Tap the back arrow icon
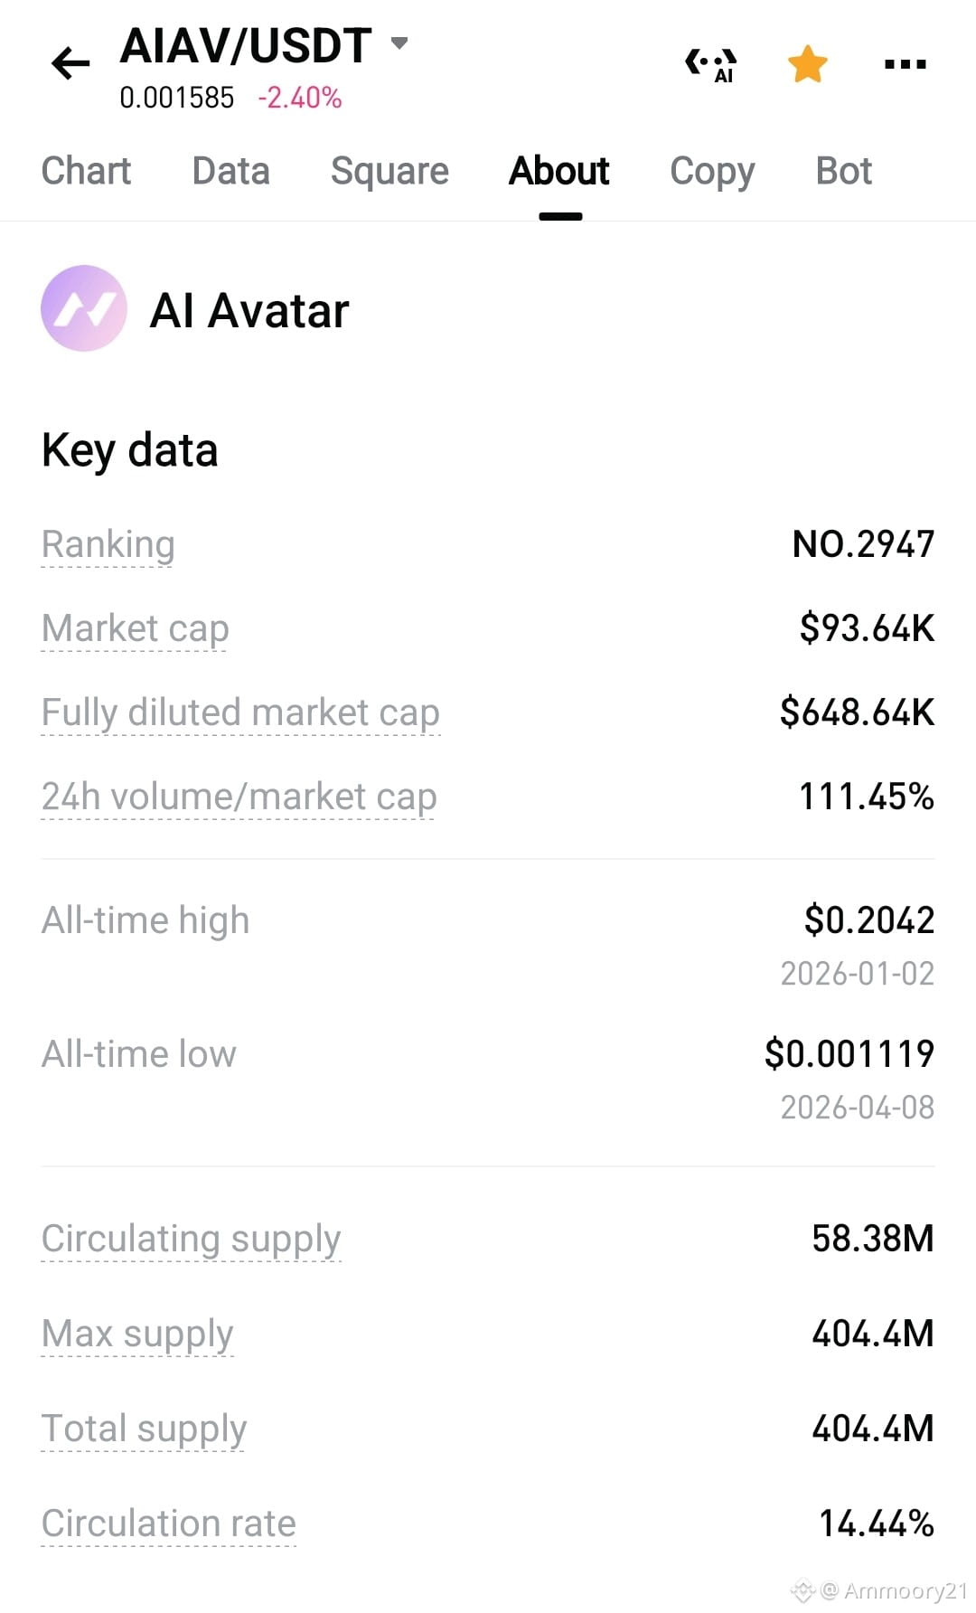Viewport: 976px width, 1613px height. [70, 63]
